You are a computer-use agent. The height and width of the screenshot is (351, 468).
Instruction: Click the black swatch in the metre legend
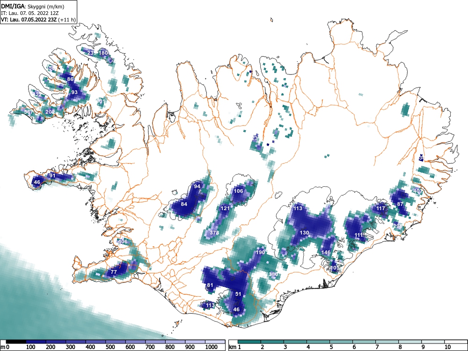tap(16, 342)
